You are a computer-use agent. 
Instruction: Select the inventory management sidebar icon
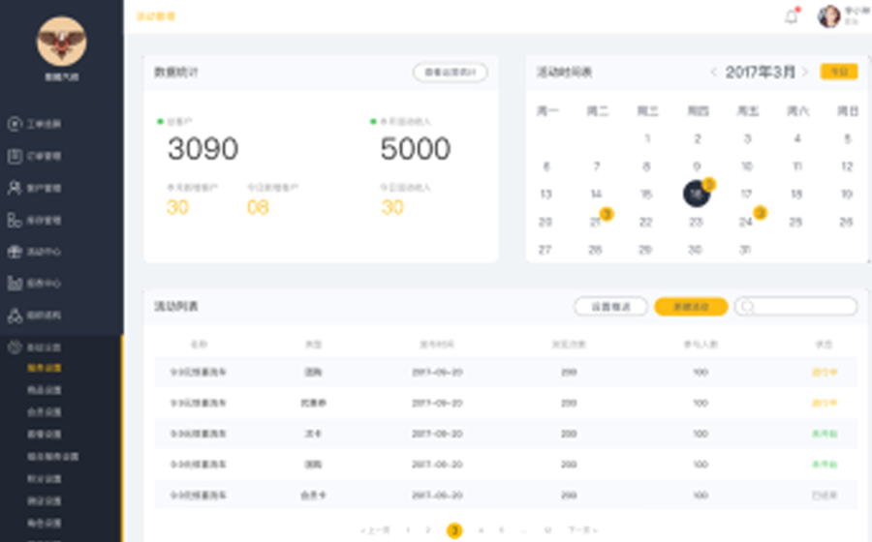click(x=15, y=220)
